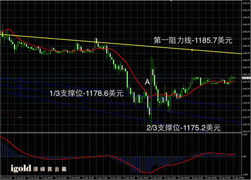Select the 2/3支撑位-1175.2美元 label
This screenshot has height=180, width=251.
(184, 128)
